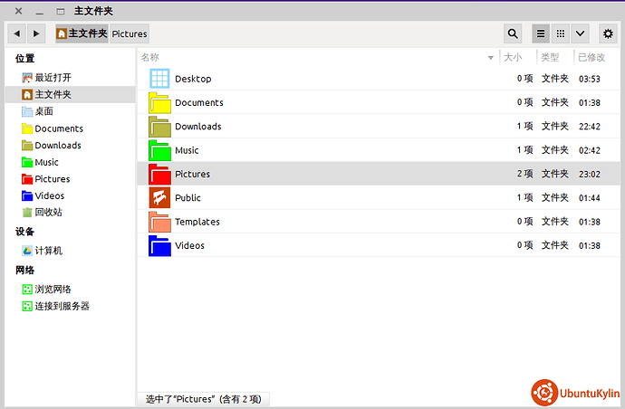Click the Home folder path bar segment
The width and height of the screenshot is (625, 409).
point(82,33)
